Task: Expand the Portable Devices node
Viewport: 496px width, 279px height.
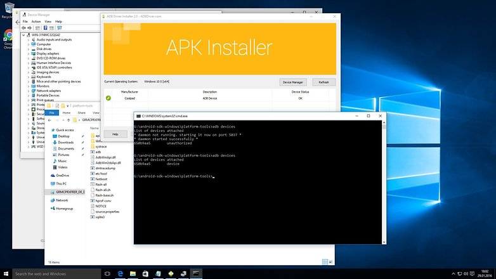Action: [28, 96]
